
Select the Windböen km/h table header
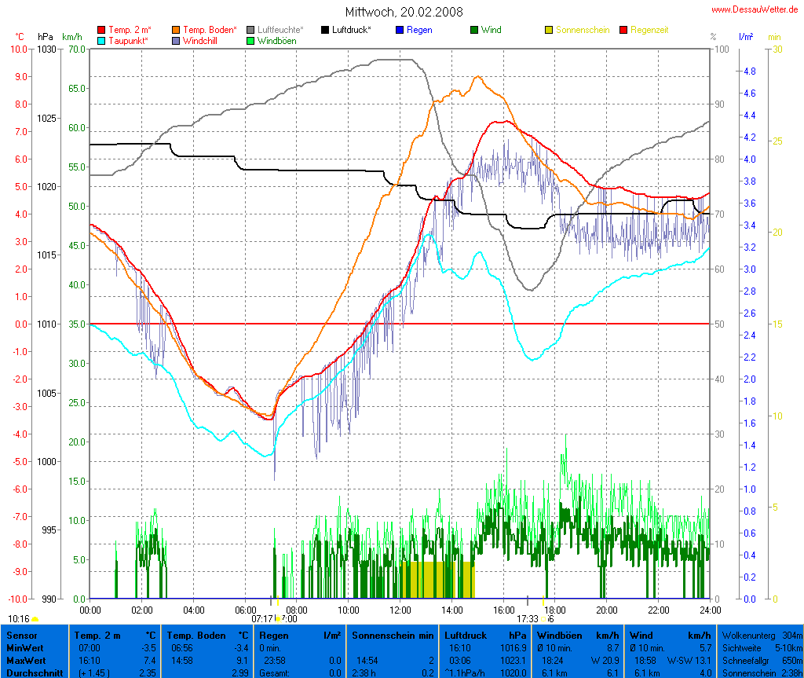[576, 634]
